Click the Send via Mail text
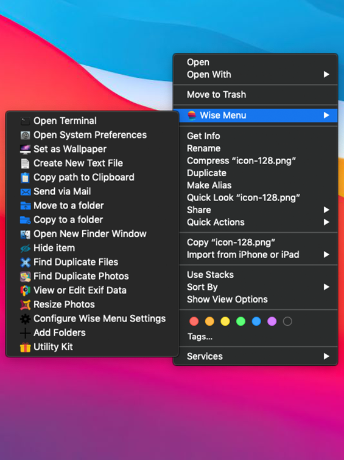 (62, 191)
